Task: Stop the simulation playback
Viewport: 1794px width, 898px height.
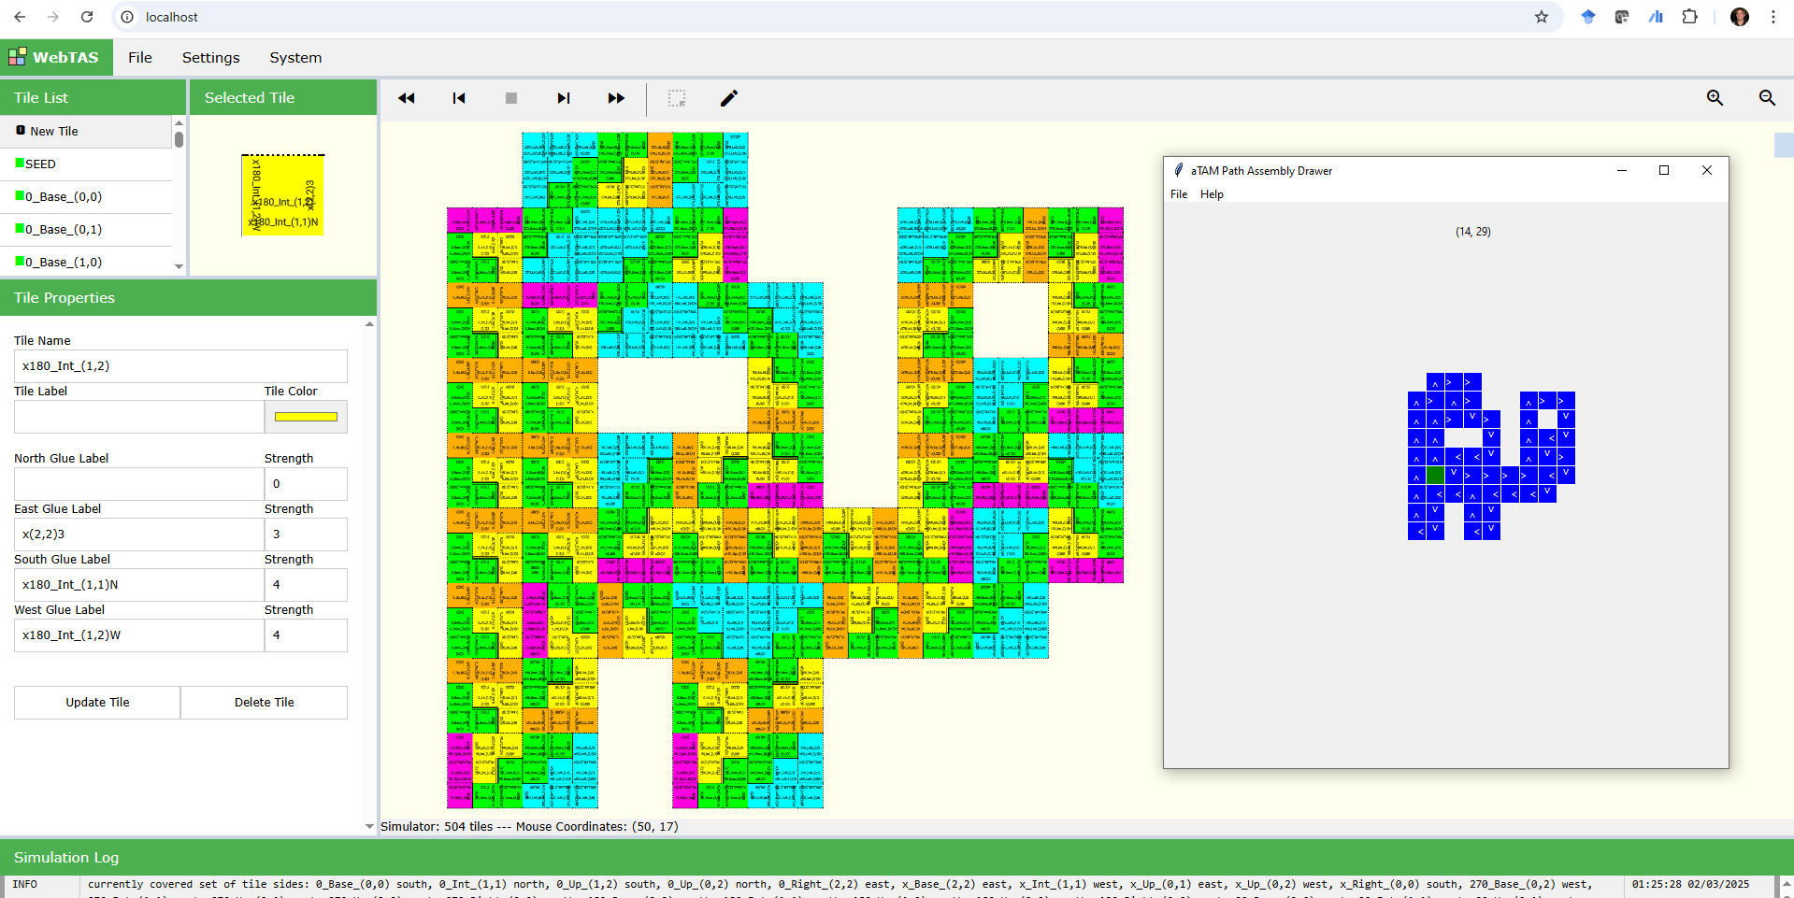Action: point(511,98)
